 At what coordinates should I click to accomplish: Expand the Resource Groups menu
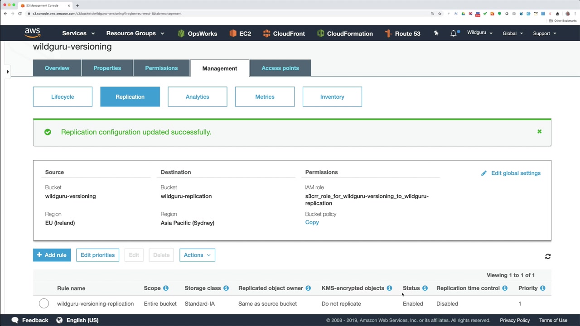click(x=135, y=33)
